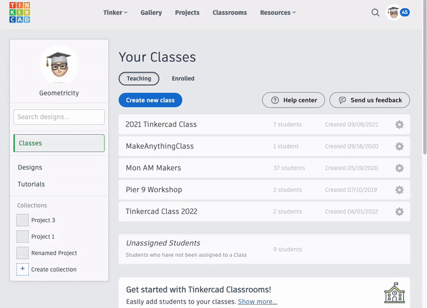This screenshot has width=427, height=308.
Task: Open the 2021 Tinkercad Class row
Action: tap(264, 124)
